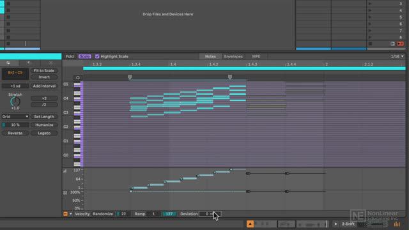
Task: Click the orange lane toggle icon left of Velocity
Action: tap(65, 214)
